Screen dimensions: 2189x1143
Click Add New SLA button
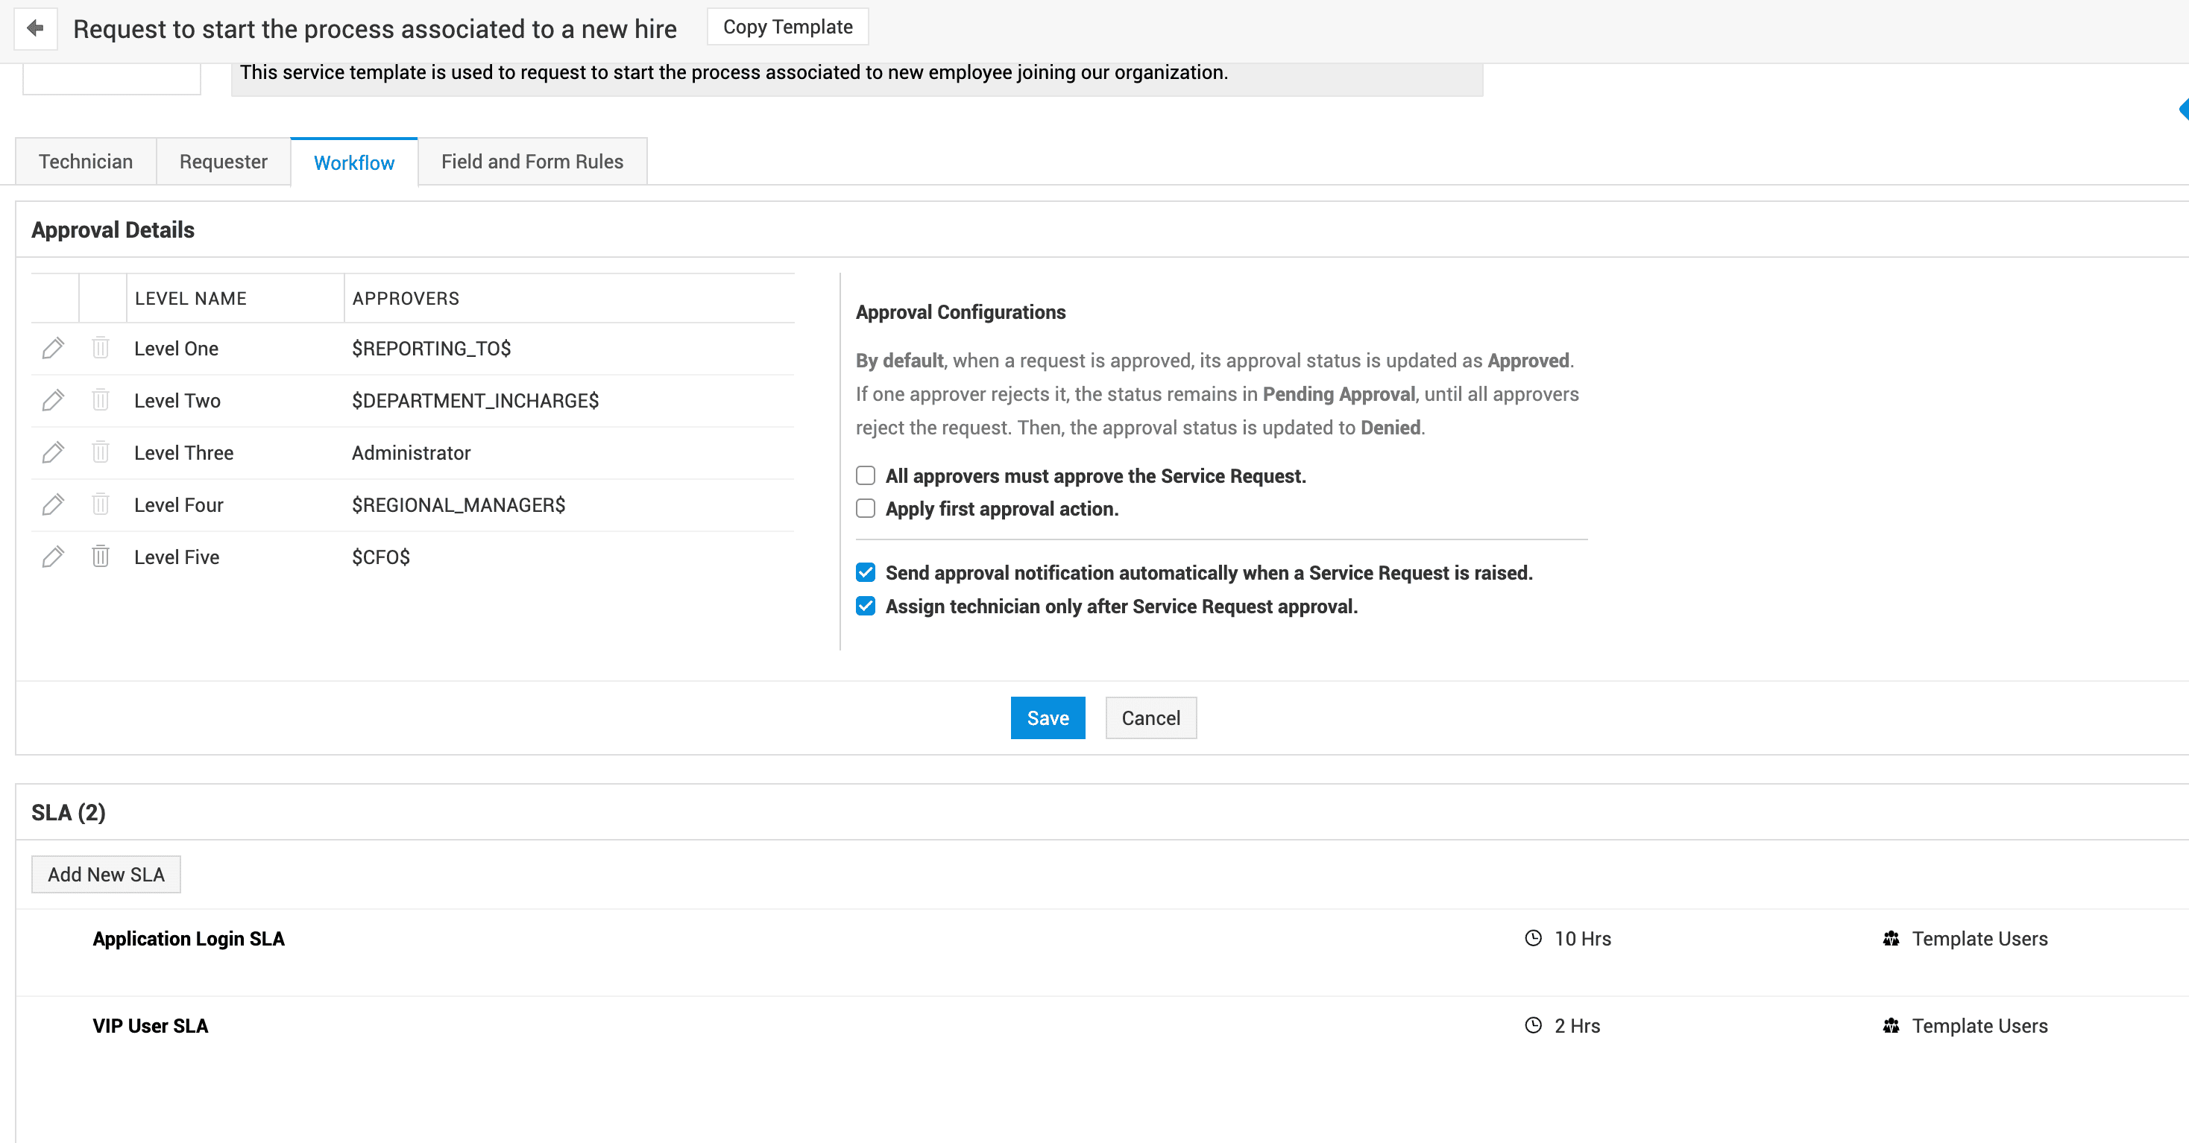105,875
